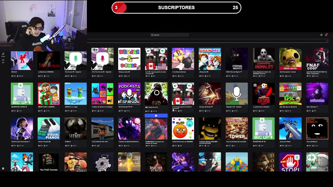Open the Epic Minigames (Español) game

[290, 94]
